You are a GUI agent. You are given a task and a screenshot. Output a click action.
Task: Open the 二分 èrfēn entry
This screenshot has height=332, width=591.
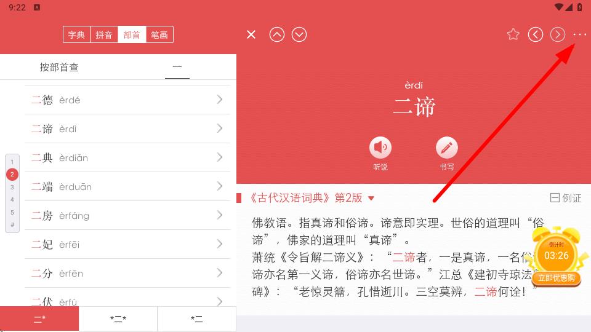pyautogui.click(x=127, y=273)
